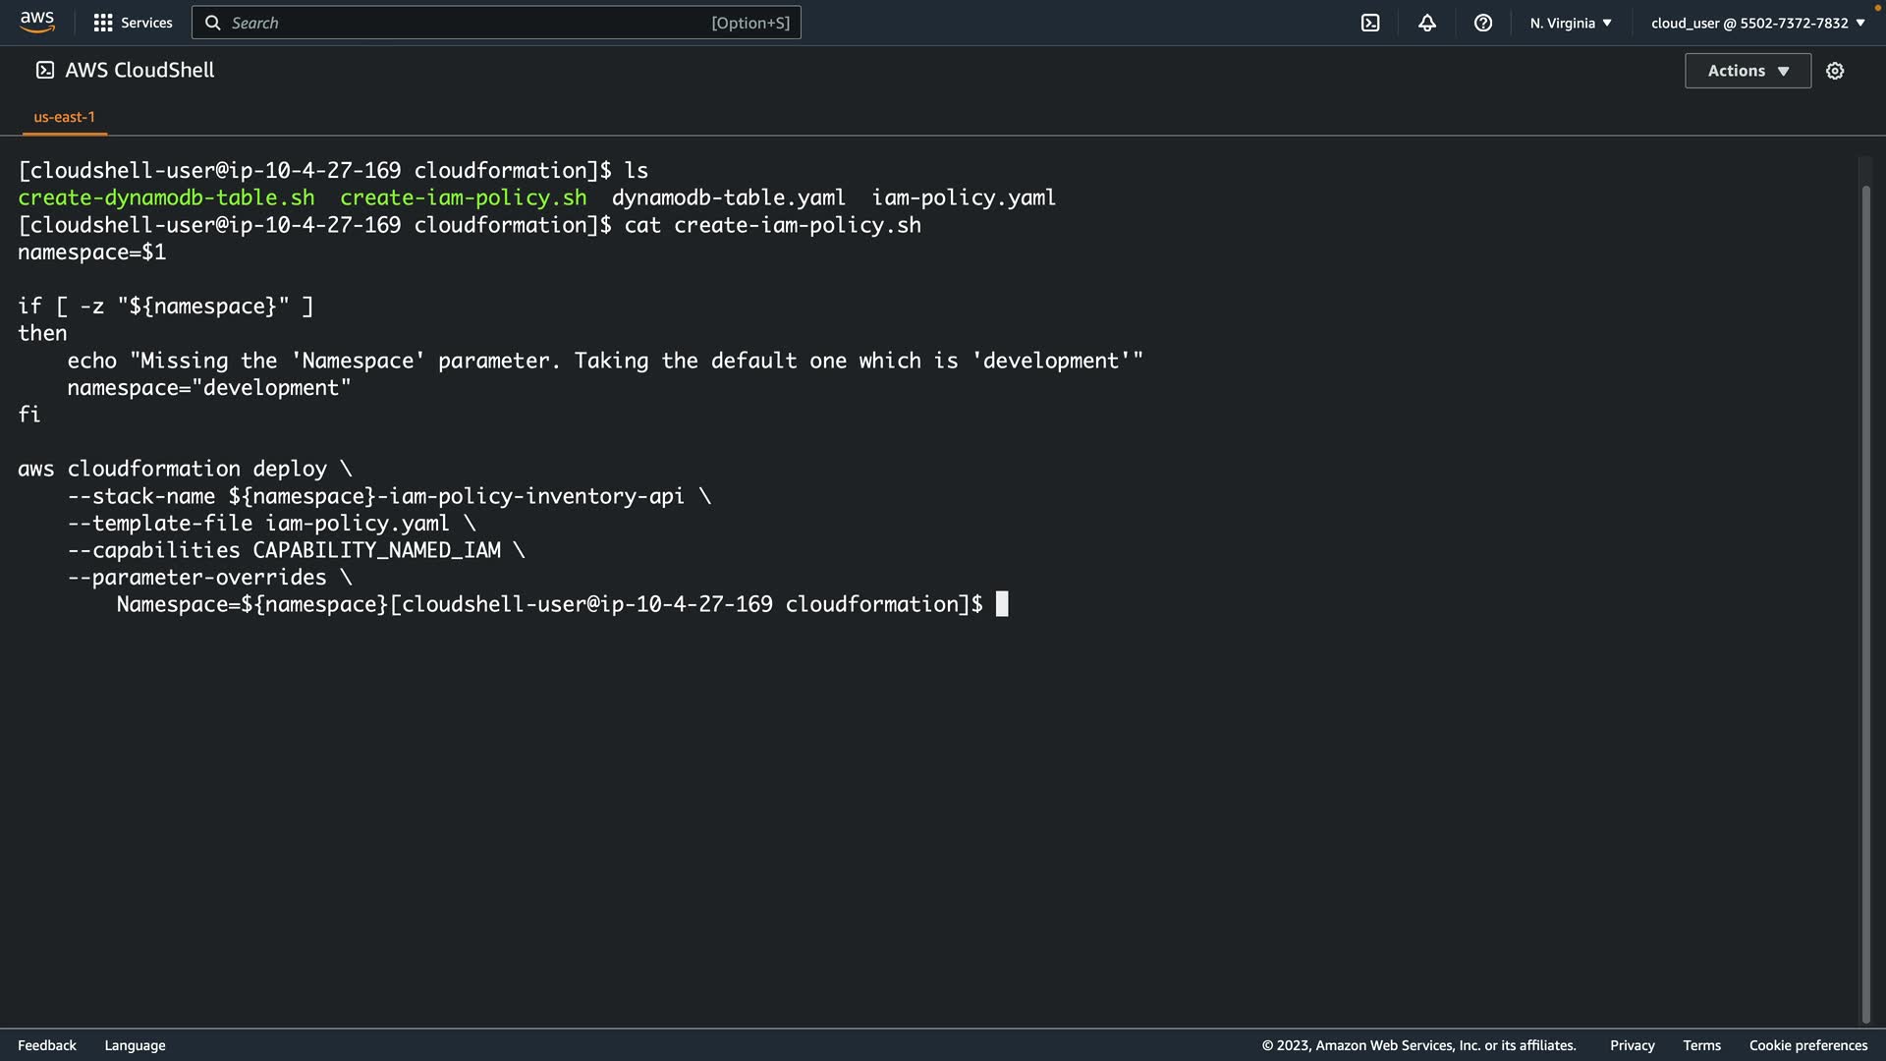This screenshot has height=1061, width=1886.
Task: Open Cookie preferences in the footer
Action: coord(1807,1045)
